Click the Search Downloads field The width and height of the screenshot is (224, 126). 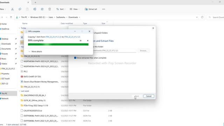[216, 17]
